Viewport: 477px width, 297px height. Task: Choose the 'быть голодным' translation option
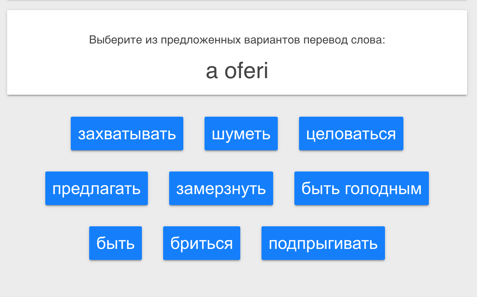pyautogui.click(x=361, y=188)
